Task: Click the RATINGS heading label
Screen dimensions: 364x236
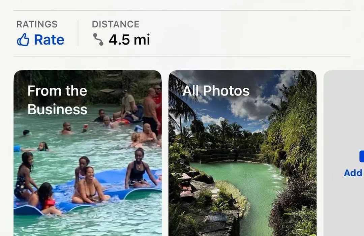Action: pos(37,24)
